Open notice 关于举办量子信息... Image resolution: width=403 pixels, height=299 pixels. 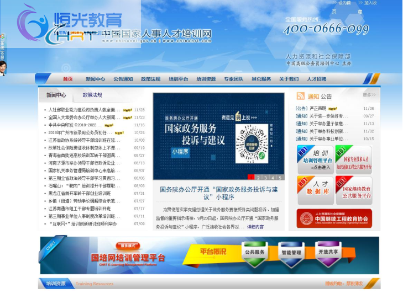click(x=329, y=124)
